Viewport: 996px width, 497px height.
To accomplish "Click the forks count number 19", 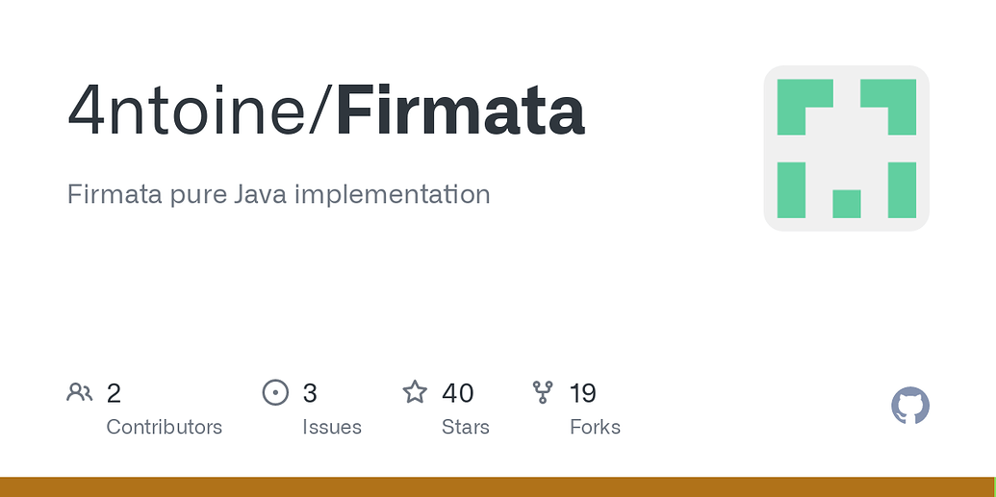I will [583, 393].
